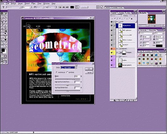Image resolution: width=167 pixels, height=134 pixels.
Task: Switch to the Channels tab
Action: [x=121, y=13]
